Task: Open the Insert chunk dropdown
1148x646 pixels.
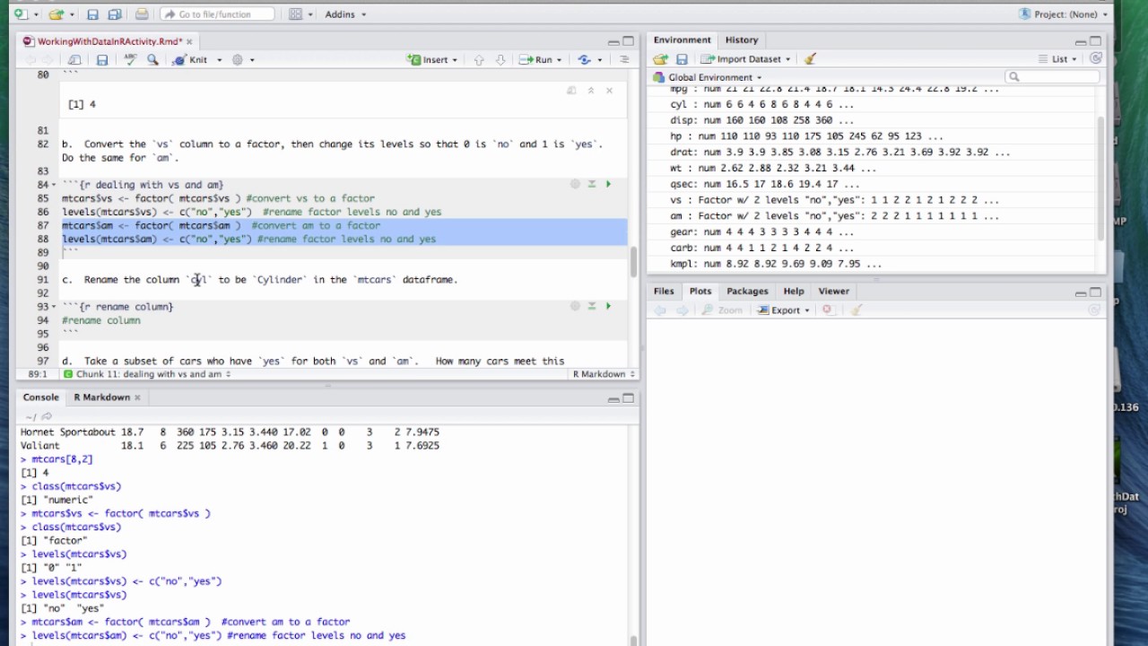Action: [x=432, y=60]
